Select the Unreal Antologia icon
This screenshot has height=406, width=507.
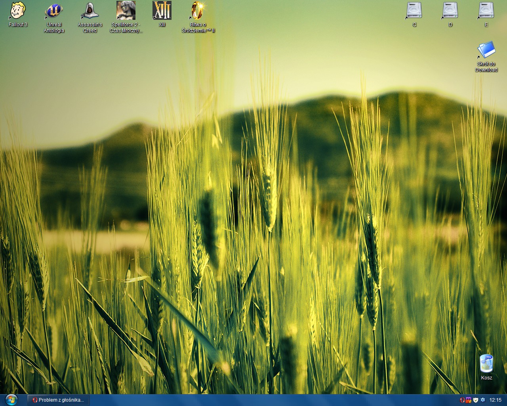click(54, 11)
